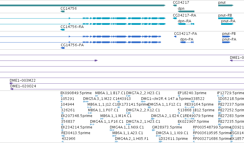
Task: Click the pnut-RB transcript bar
Action: (x=226, y=18)
